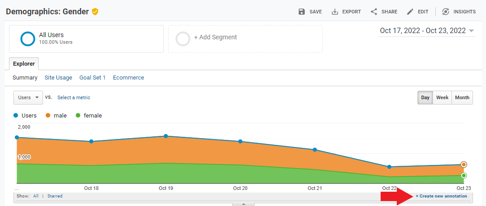Click the empty Add Segment circle
The image size is (486, 206).
(183, 39)
